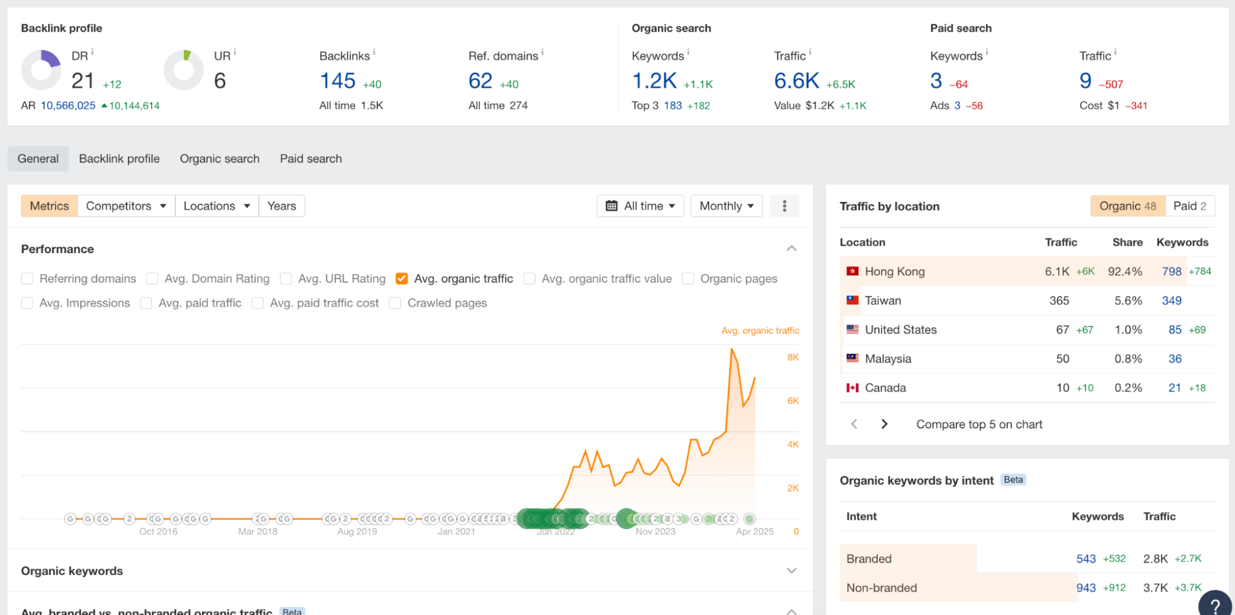Tick the Crawled pages checkbox
The image size is (1235, 615).
click(395, 303)
